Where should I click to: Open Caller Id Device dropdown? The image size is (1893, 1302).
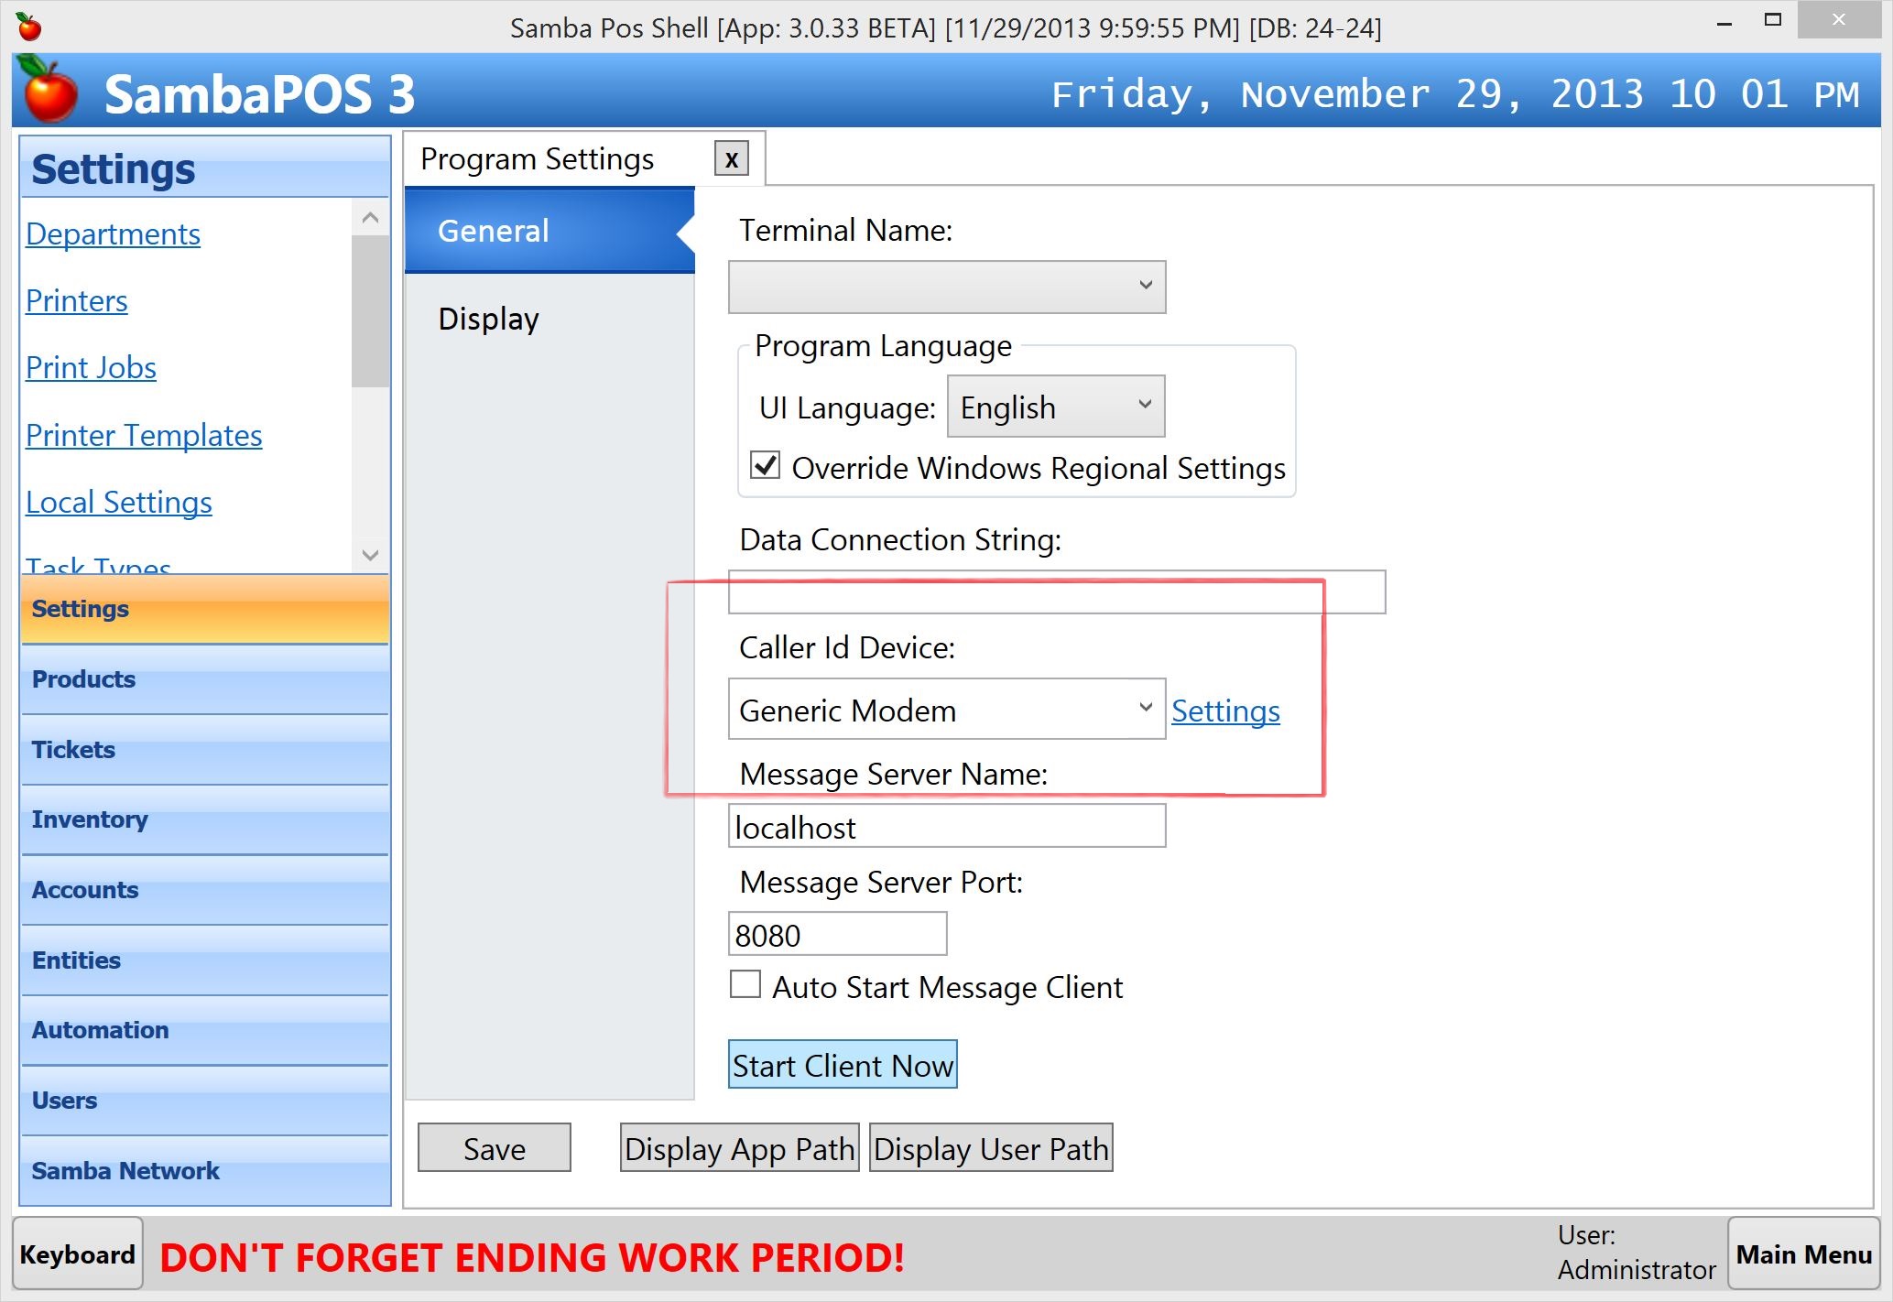pyautogui.click(x=947, y=710)
